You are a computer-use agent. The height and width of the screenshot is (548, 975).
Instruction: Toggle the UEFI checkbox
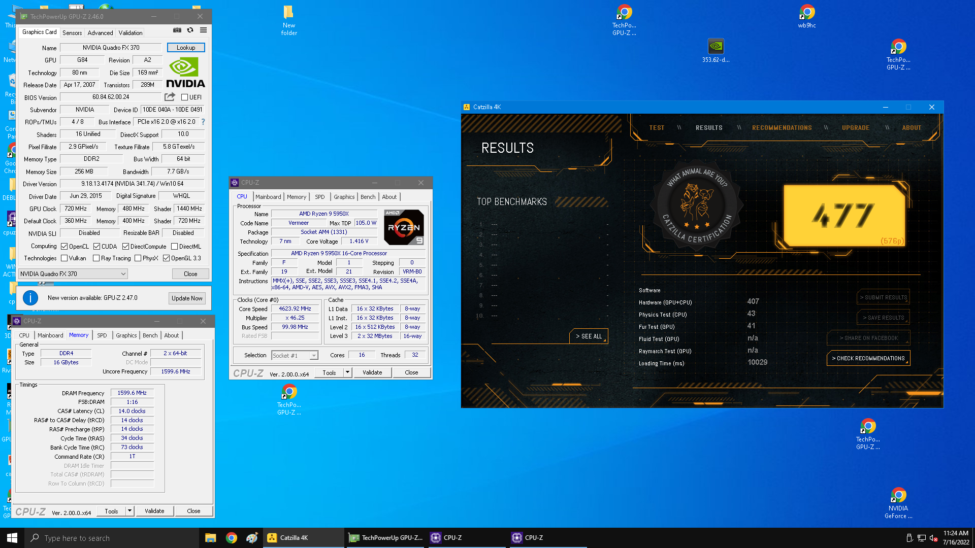tap(185, 97)
